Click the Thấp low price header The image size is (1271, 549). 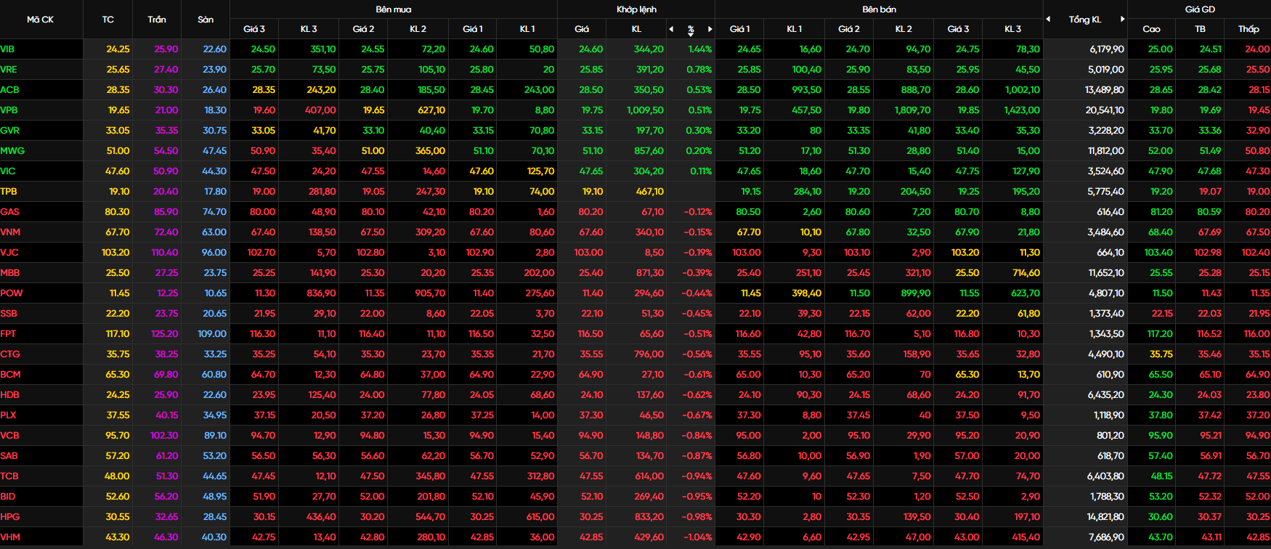(1248, 29)
